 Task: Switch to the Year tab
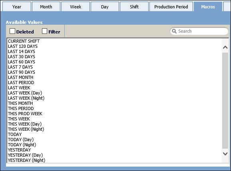(17, 7)
